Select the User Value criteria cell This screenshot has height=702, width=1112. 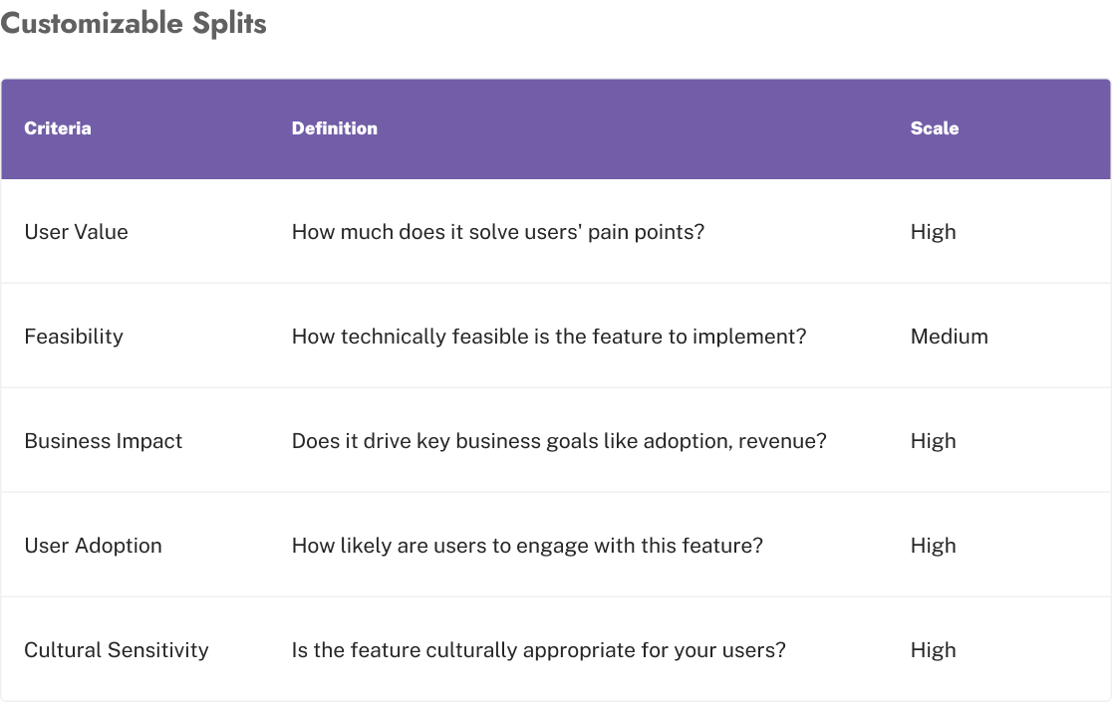(x=77, y=232)
